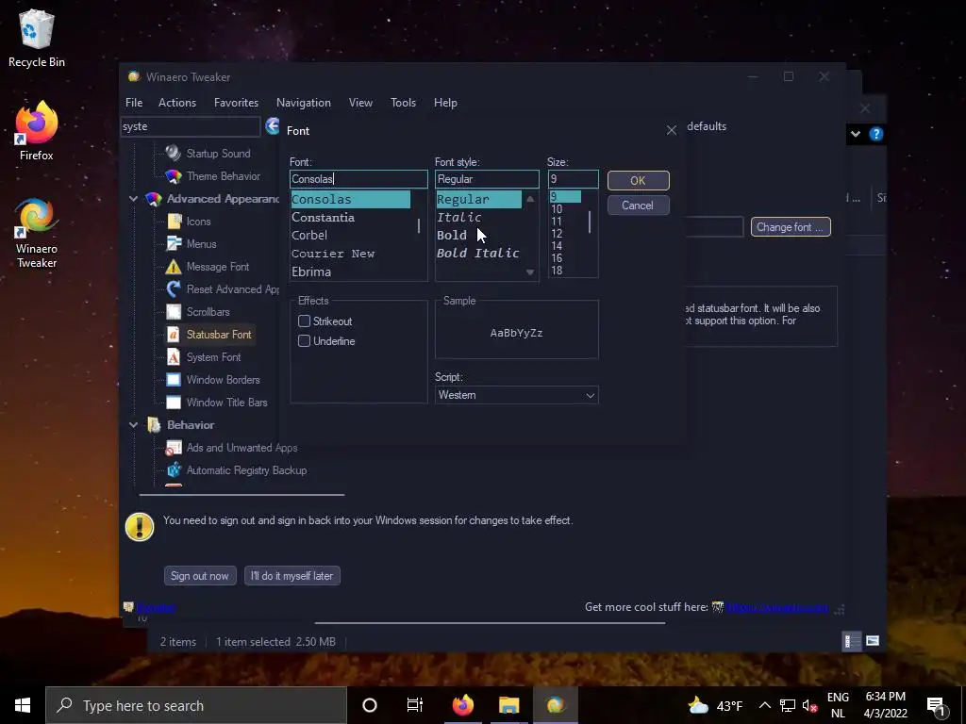The image size is (966, 724).
Task: Open the Actions menu
Action: tap(176, 103)
